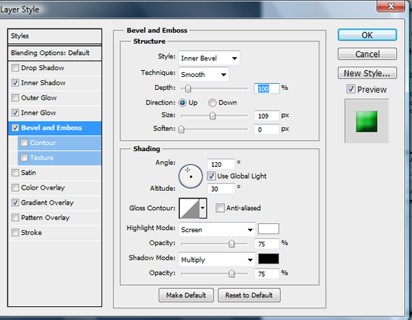This screenshot has height=320, width=412.
Task: Select the Contour sub-entry
Action: point(59,143)
